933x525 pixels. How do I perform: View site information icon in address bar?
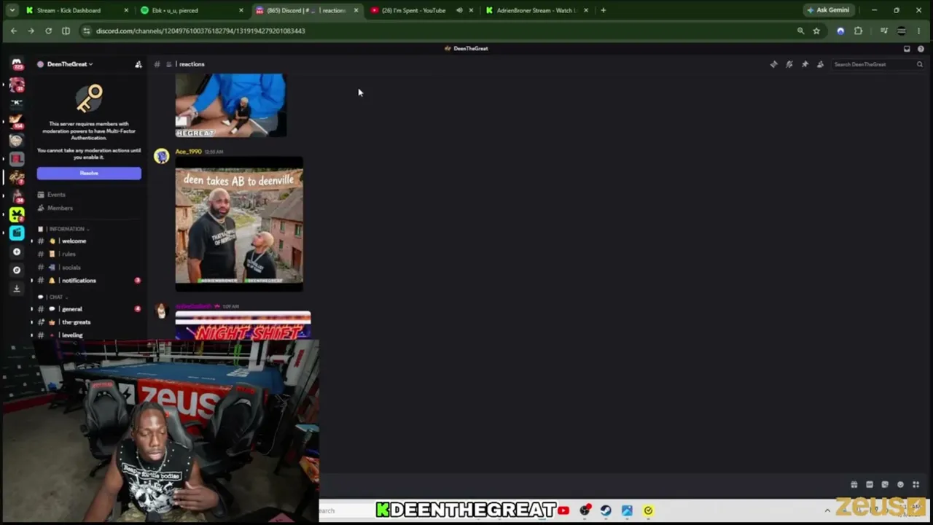pos(87,31)
